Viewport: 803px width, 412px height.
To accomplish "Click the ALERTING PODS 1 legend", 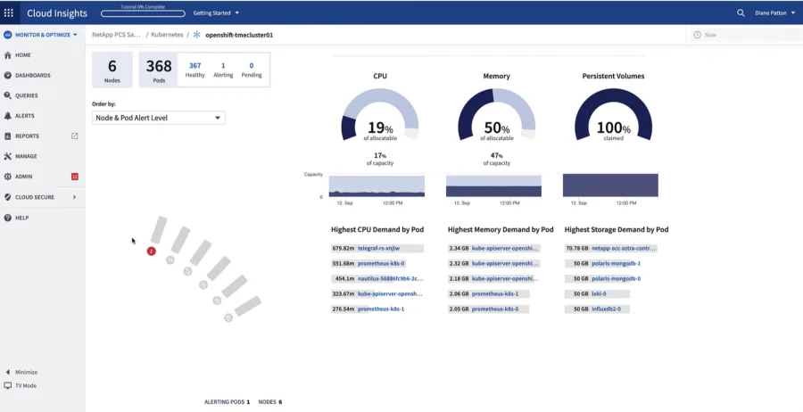I will (x=227, y=402).
